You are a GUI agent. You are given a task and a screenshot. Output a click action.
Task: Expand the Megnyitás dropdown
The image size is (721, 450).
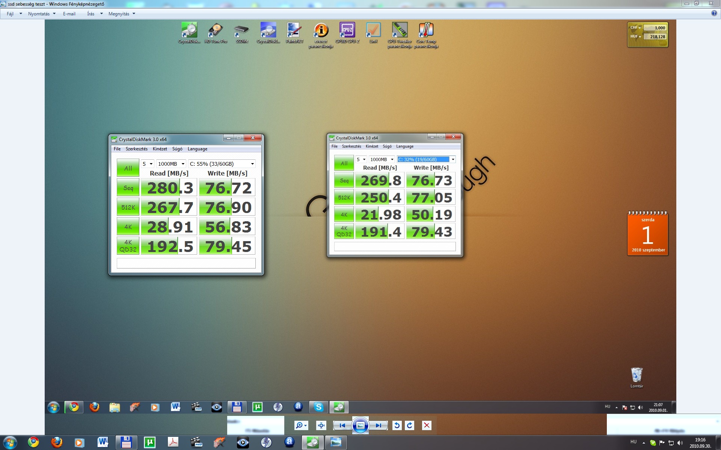134,14
